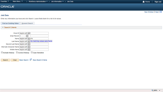Click the zoom magnifier icon in status bar
Viewport: 163px width, 92px height.
(x=152, y=90)
